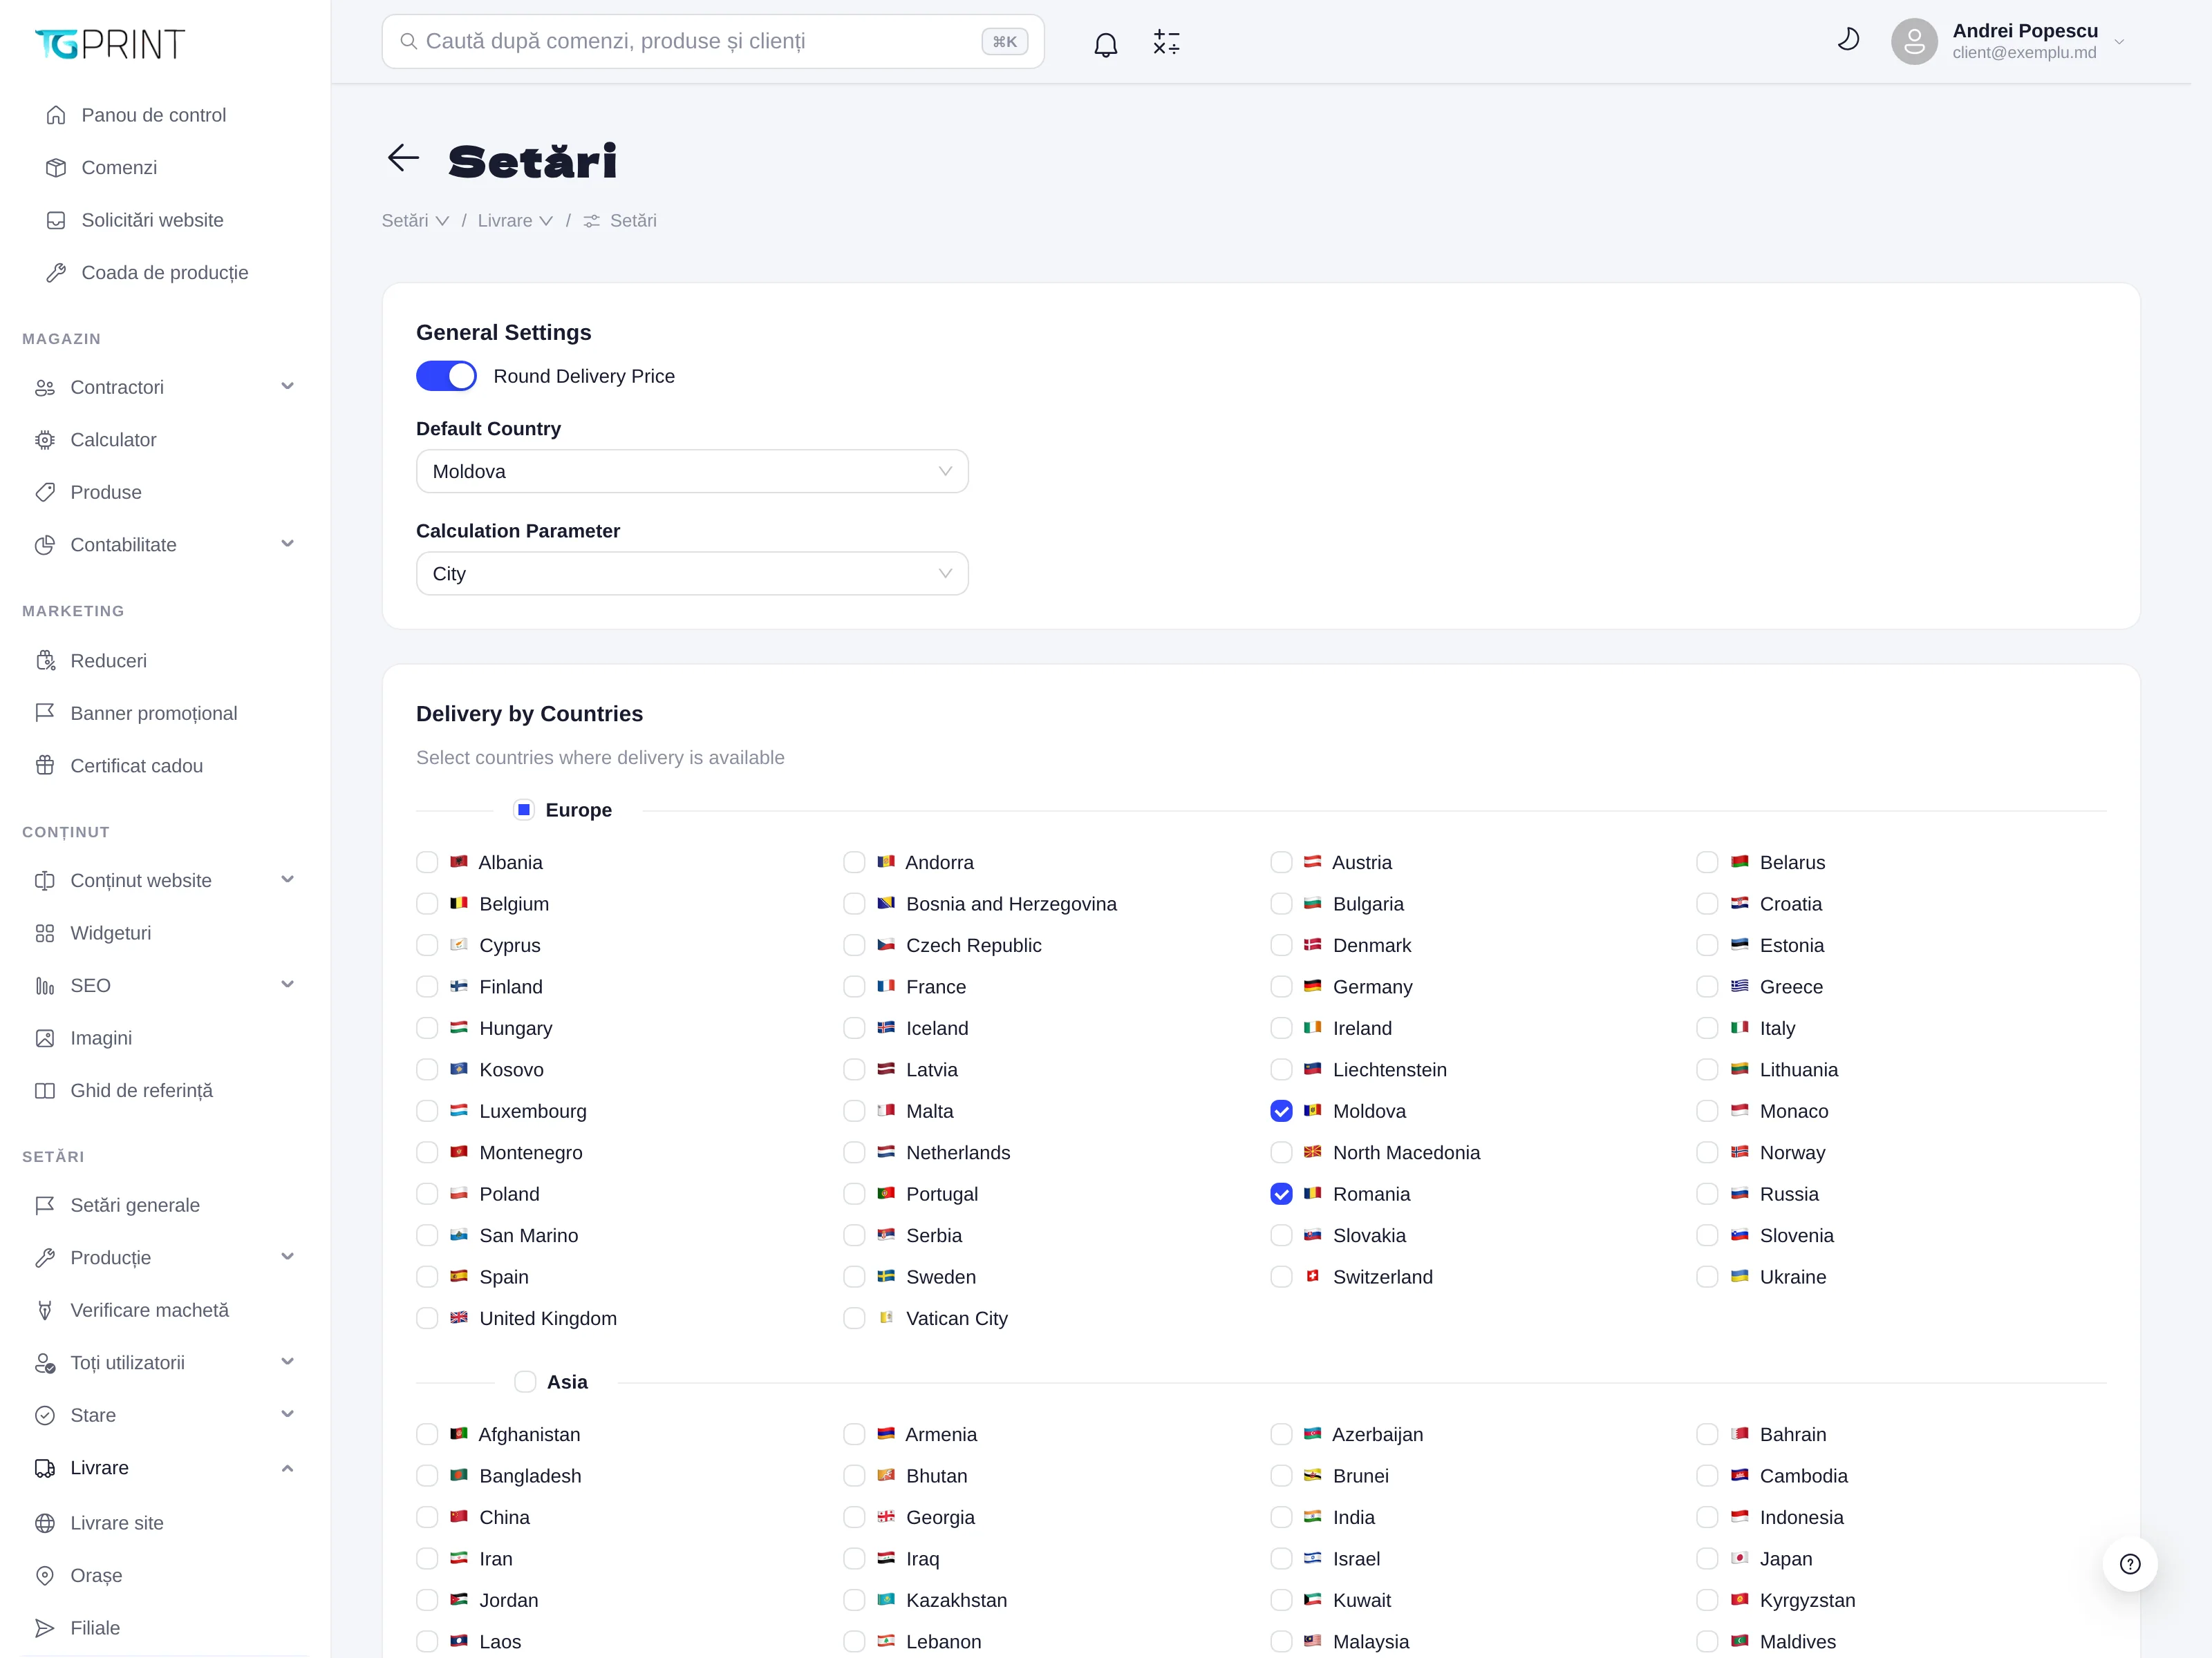Click the Certificat cadou gift icon
2212x1658 pixels.
click(45, 765)
